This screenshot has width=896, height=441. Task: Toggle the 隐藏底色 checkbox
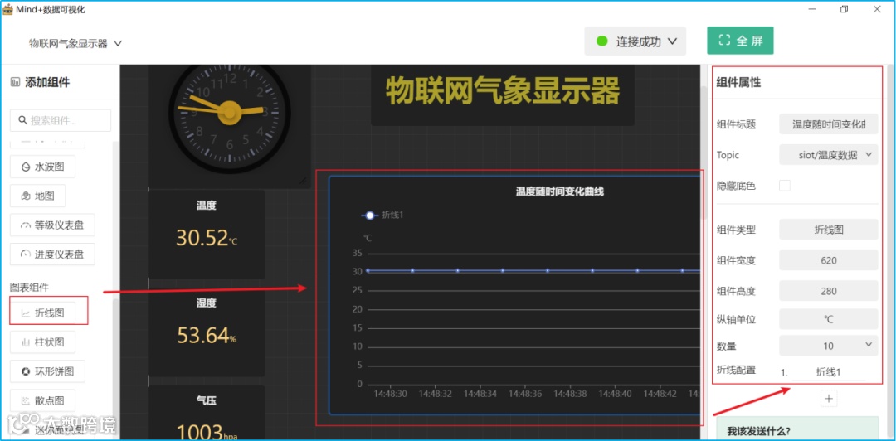tap(785, 186)
